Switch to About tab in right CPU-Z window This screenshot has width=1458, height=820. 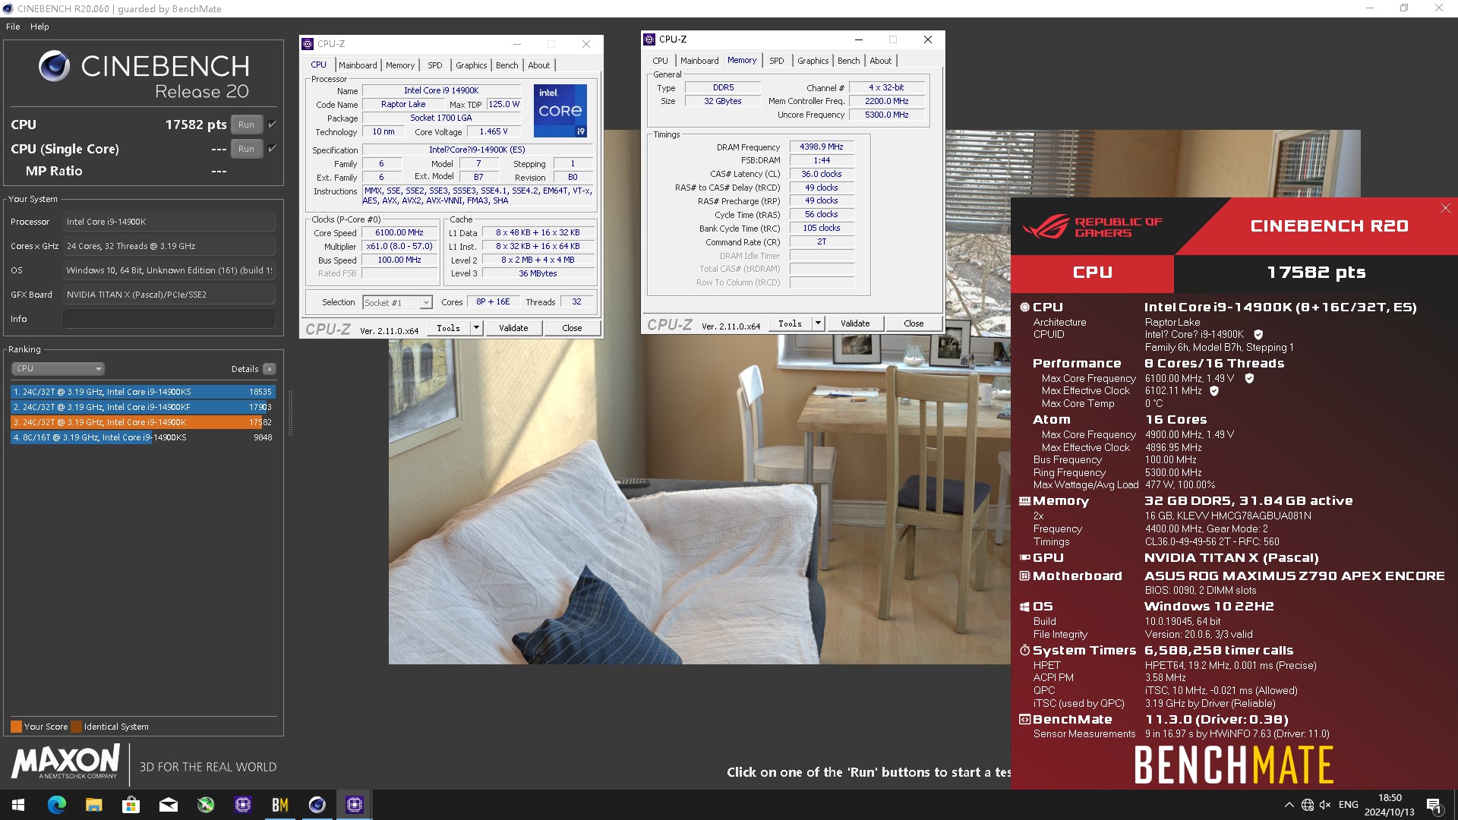(881, 61)
